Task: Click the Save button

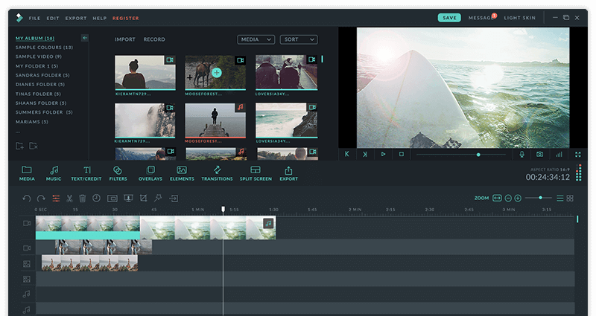Action: 449,18
